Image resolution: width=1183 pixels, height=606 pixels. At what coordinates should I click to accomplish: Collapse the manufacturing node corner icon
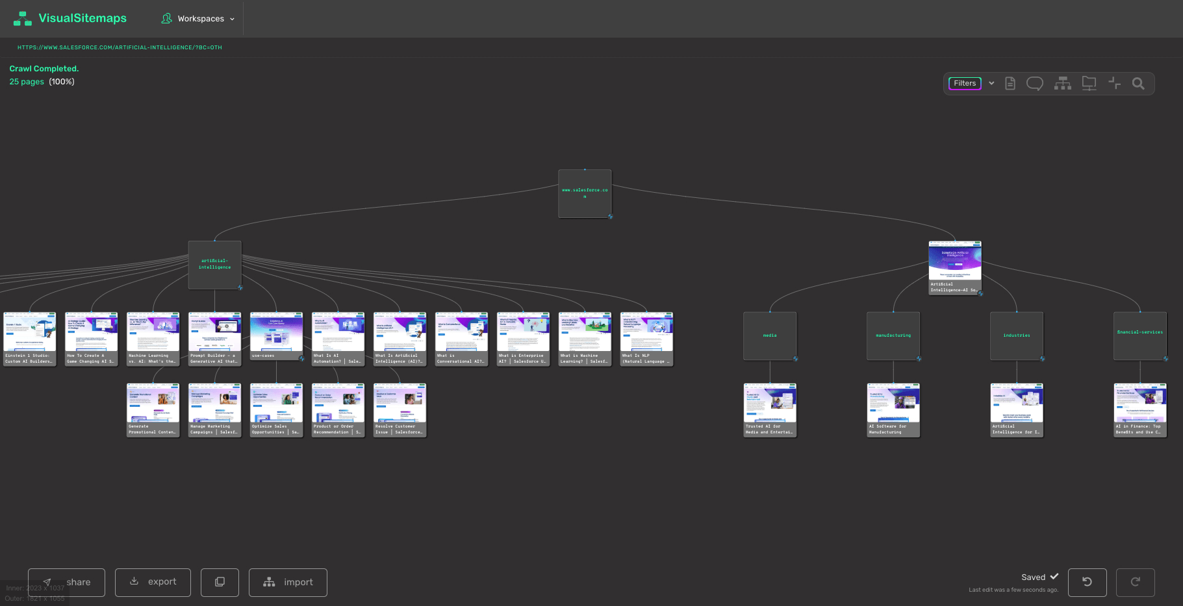919,358
